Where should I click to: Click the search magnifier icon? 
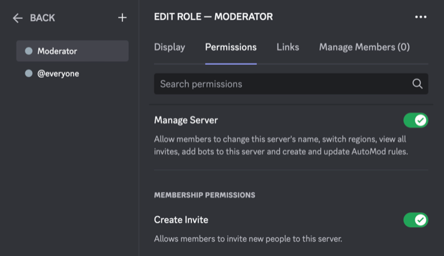click(x=417, y=84)
